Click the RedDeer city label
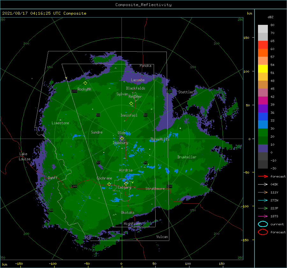Image resolution: width=287 pixels, height=268 pixels. 135,97
